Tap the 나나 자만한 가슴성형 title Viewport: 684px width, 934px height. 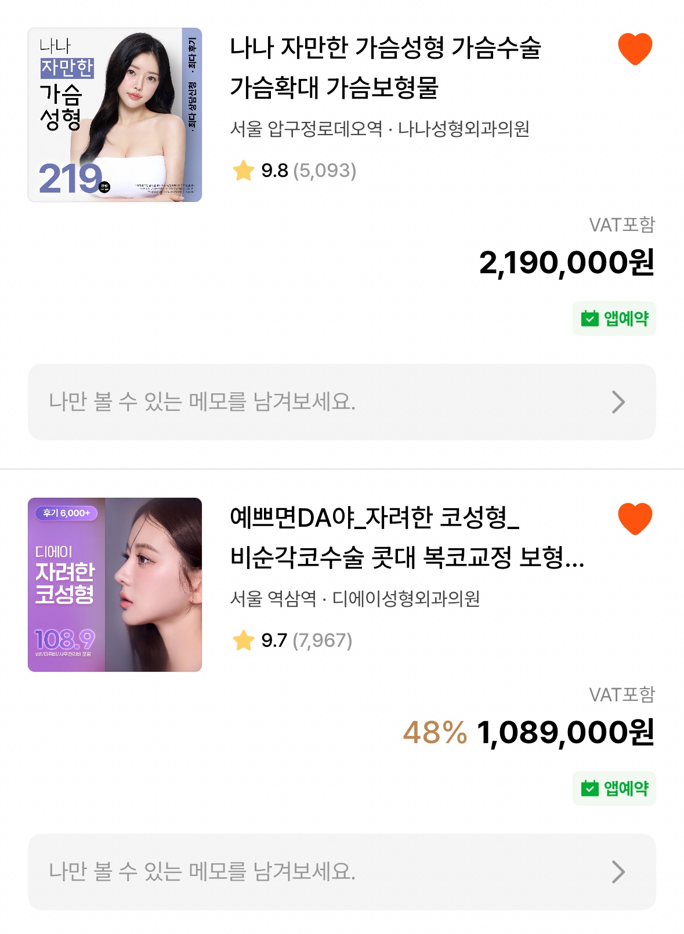click(x=385, y=67)
